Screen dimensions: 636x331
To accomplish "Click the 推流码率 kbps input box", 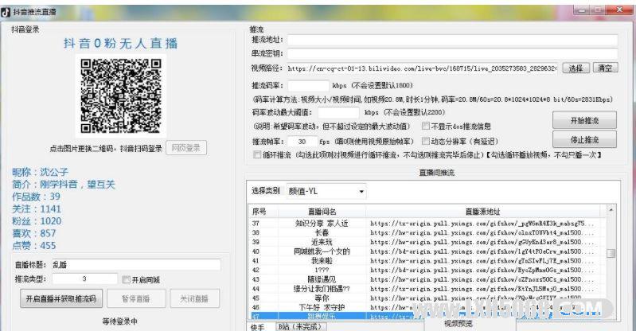I will click(x=308, y=86).
